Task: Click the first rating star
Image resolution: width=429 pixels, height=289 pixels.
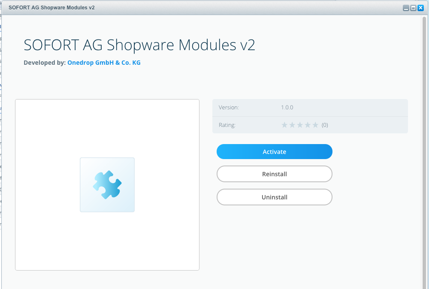Action: [284, 125]
